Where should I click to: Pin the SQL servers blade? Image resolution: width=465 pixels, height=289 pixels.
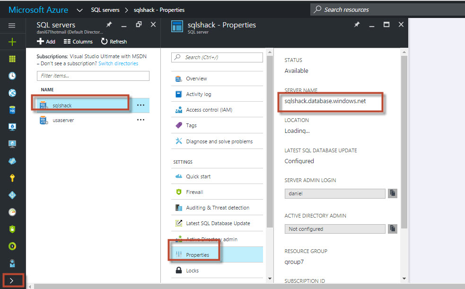(109, 25)
